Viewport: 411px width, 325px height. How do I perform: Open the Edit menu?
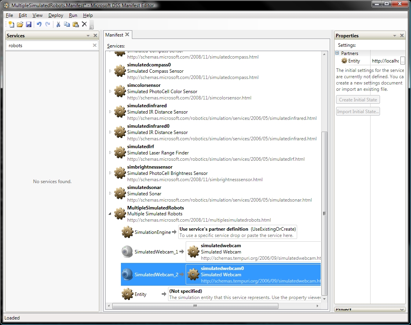tap(23, 15)
